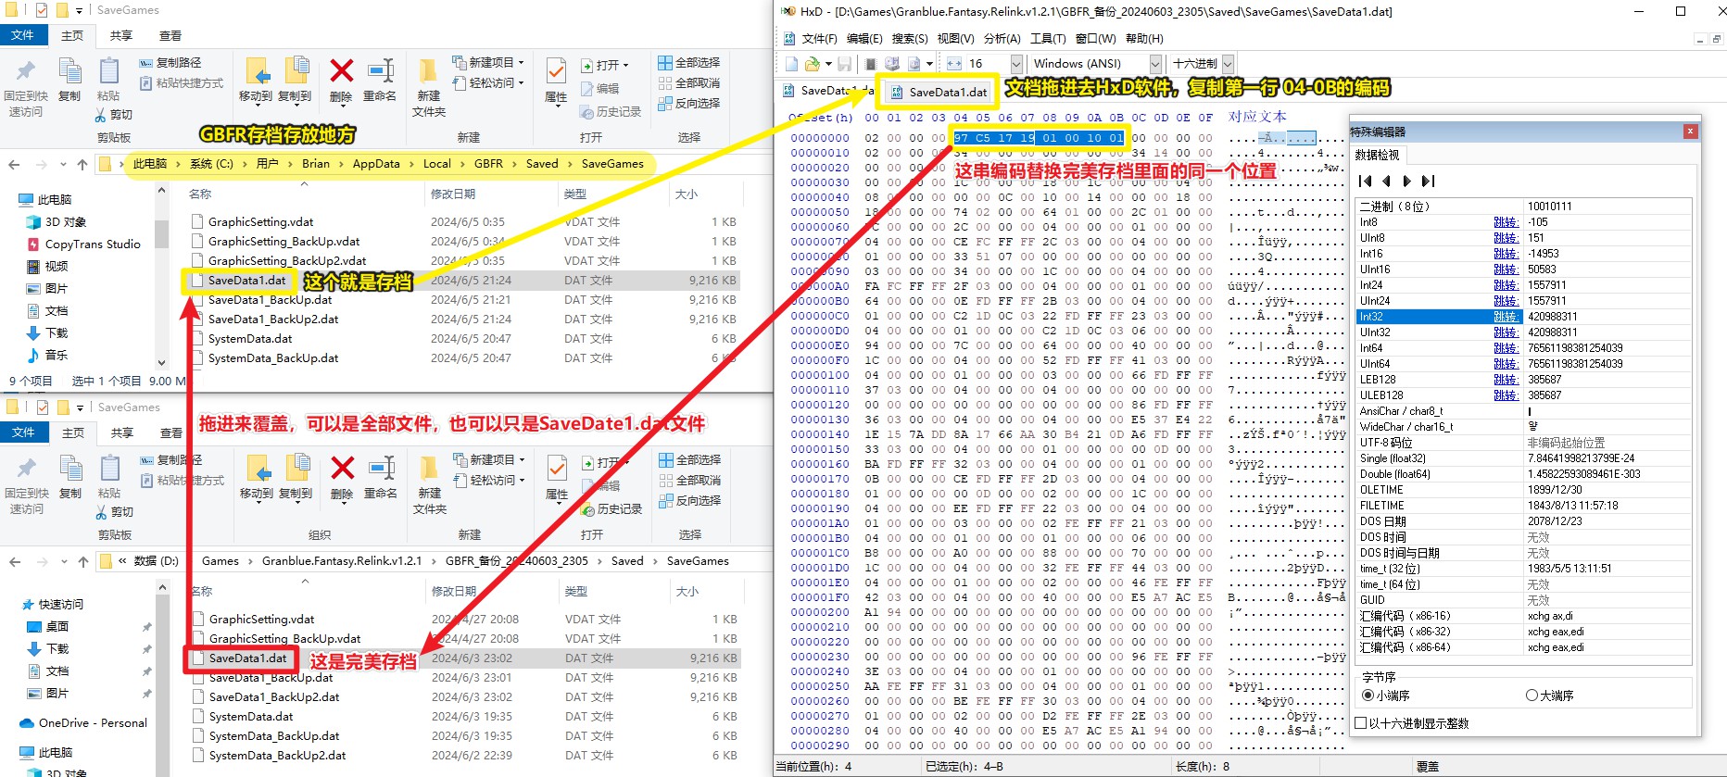The image size is (1727, 777).
Task: Select little-endian byte order radio button
Action: (1368, 696)
